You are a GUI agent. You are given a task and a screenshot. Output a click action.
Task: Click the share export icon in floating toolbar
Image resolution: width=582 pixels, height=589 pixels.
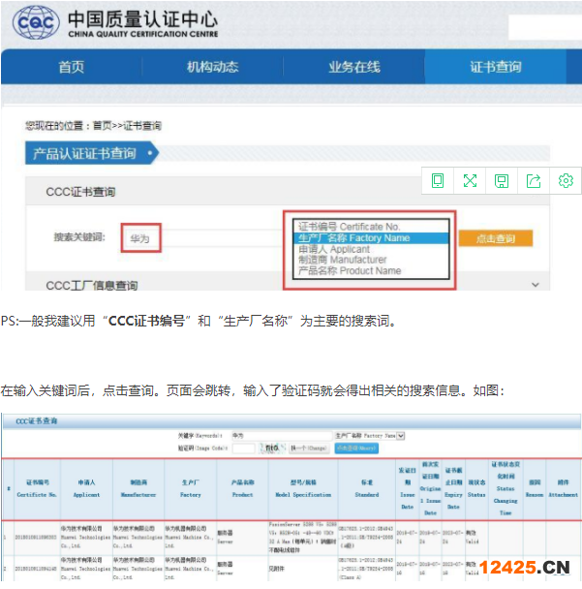(534, 181)
